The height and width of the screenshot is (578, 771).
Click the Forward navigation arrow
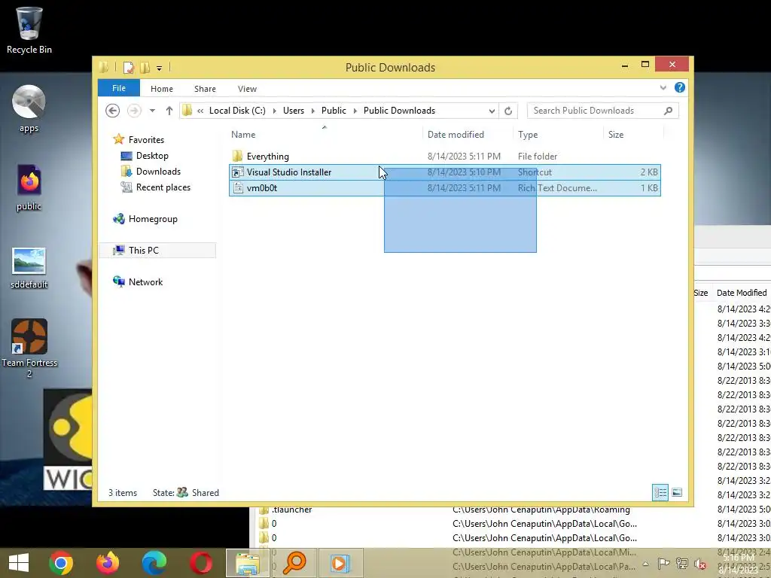point(134,111)
